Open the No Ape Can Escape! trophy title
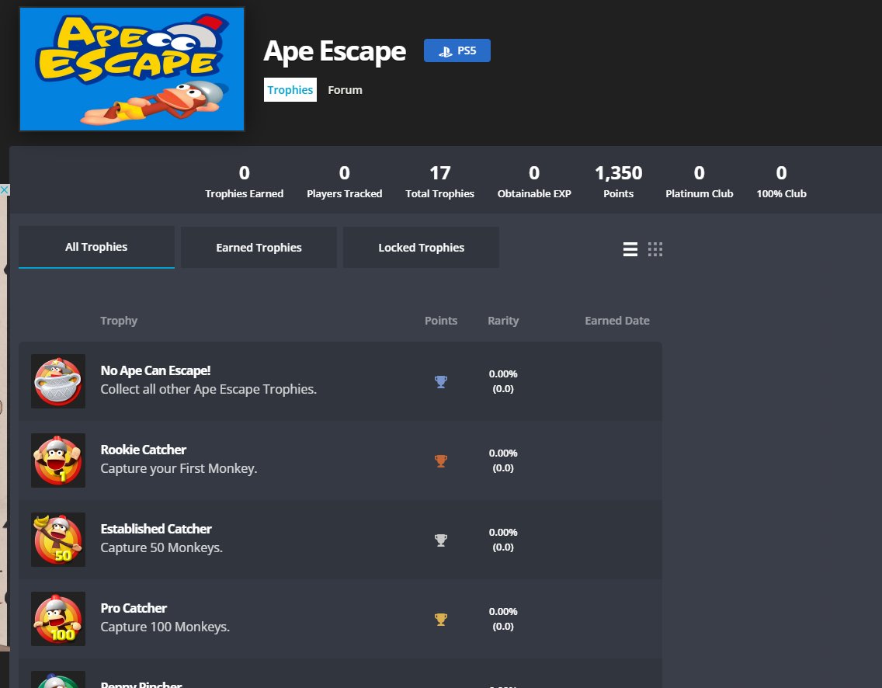The image size is (882, 688). (155, 370)
